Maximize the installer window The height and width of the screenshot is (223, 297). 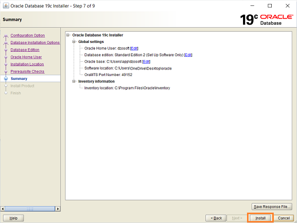(270, 6)
